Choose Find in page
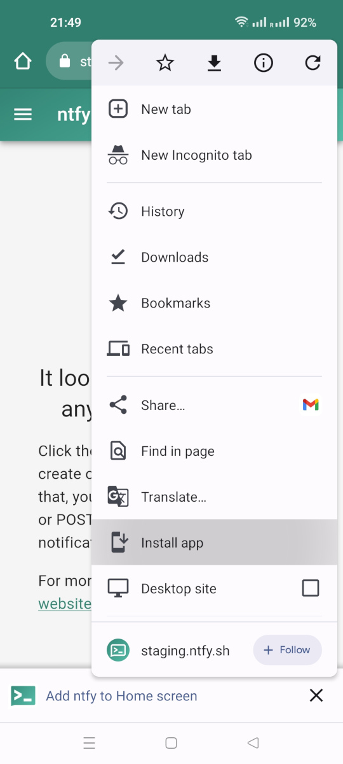The height and width of the screenshot is (764, 343). [x=214, y=451]
